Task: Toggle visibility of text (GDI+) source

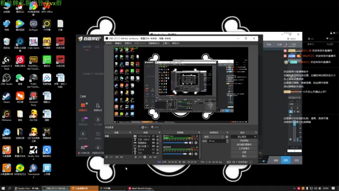Action: (153, 140)
